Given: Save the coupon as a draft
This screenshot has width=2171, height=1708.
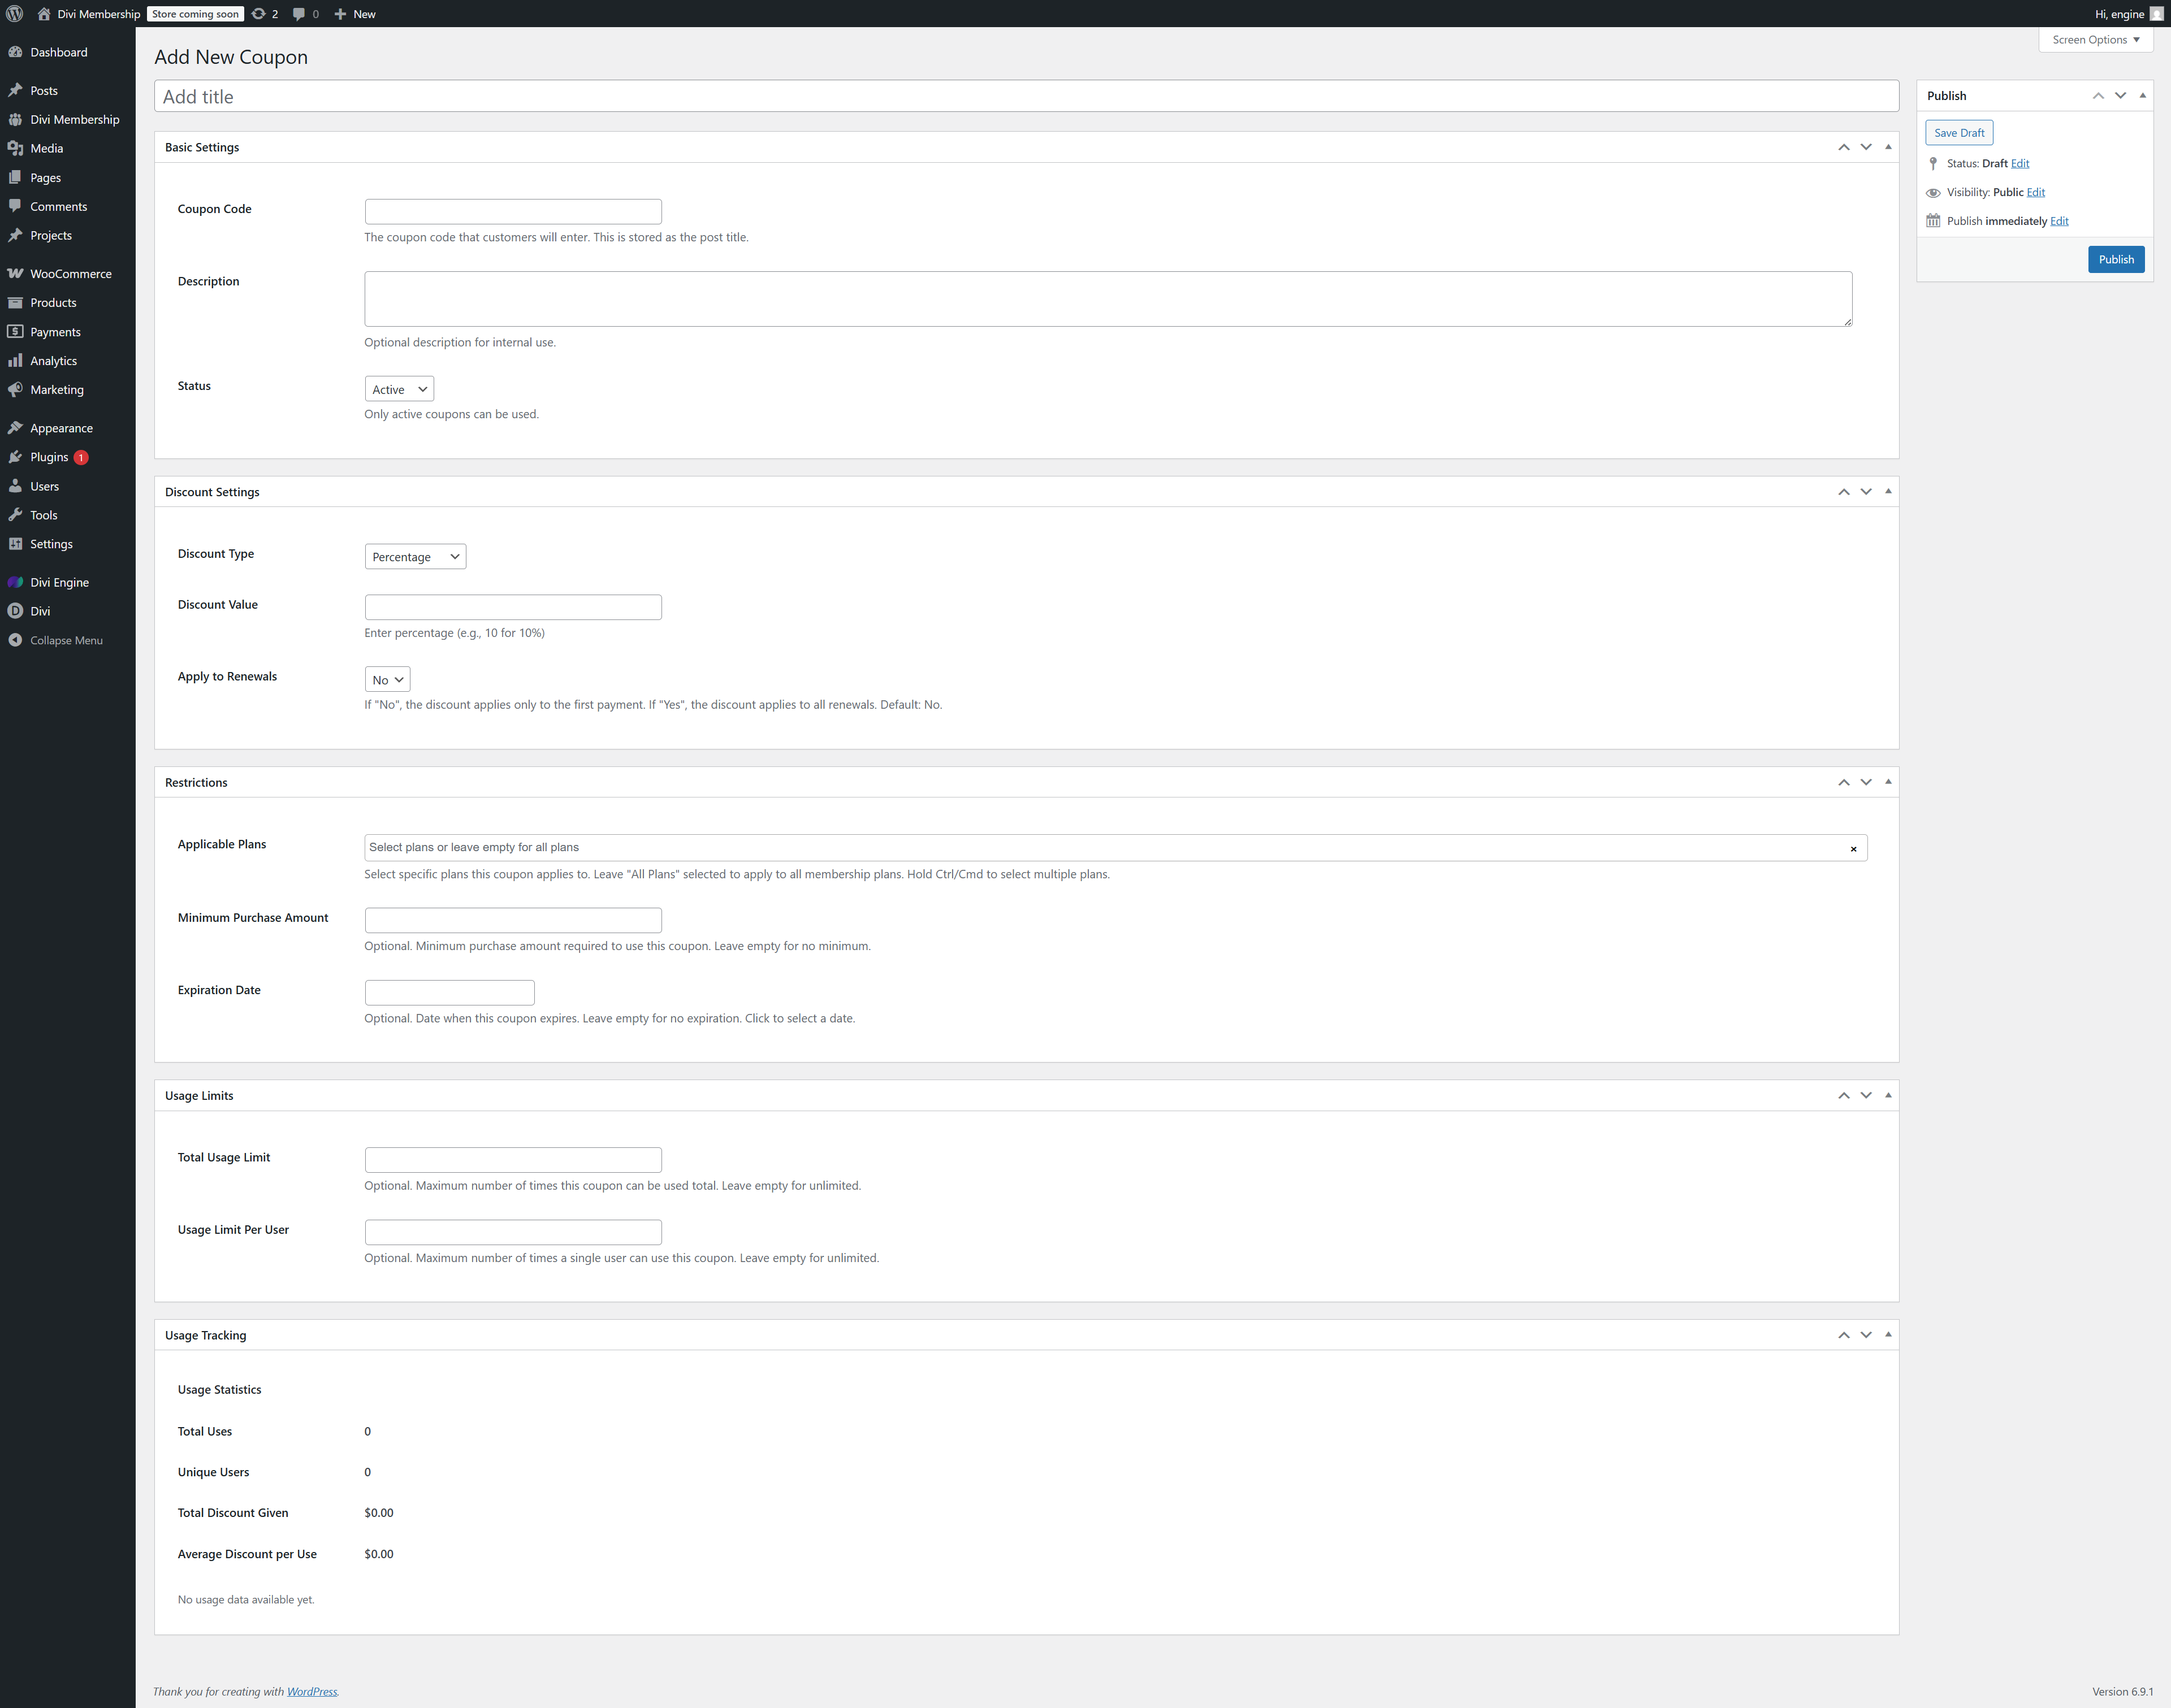Looking at the screenshot, I should coord(1958,132).
